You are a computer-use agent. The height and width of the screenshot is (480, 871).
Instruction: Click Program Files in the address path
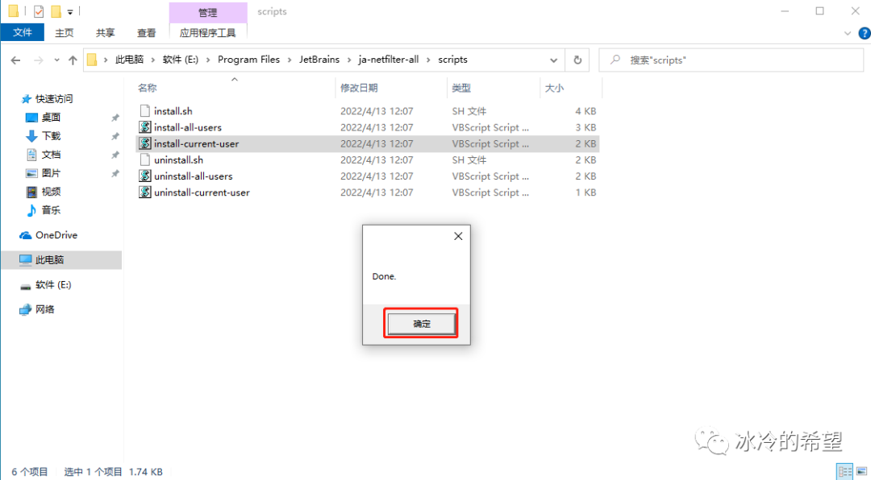(249, 60)
